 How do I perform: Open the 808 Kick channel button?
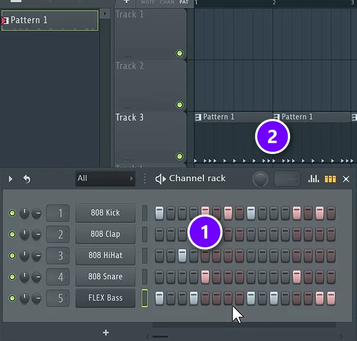click(105, 213)
